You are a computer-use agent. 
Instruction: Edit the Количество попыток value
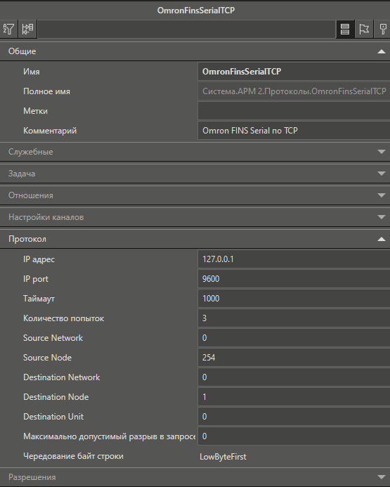tap(294, 318)
